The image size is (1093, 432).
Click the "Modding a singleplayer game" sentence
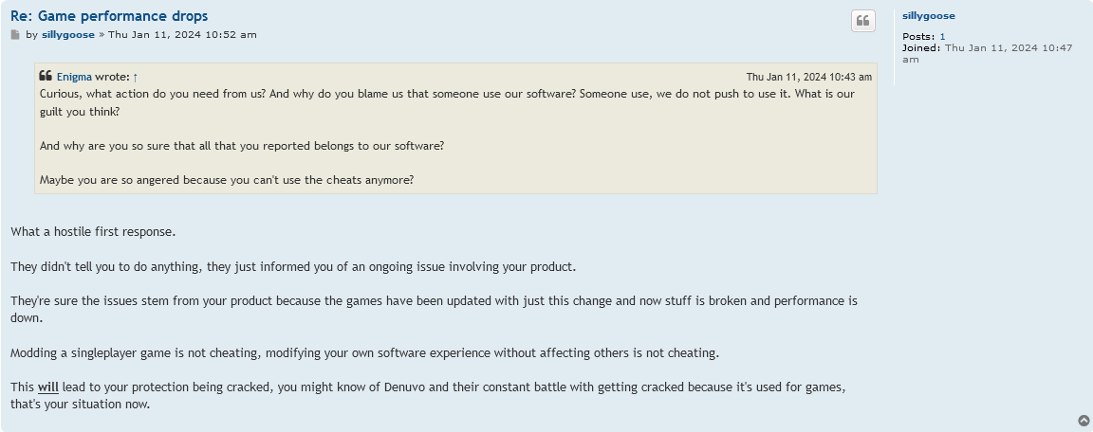click(364, 352)
